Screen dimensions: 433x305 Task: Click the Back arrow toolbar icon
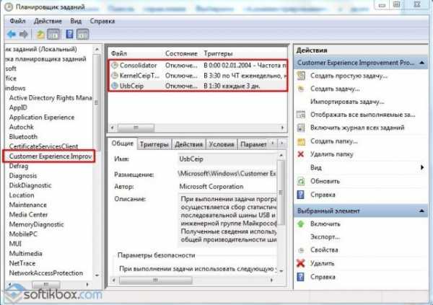pyautogui.click(x=12, y=34)
